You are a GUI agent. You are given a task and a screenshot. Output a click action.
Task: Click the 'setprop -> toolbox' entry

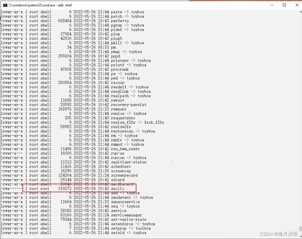pos(131,229)
